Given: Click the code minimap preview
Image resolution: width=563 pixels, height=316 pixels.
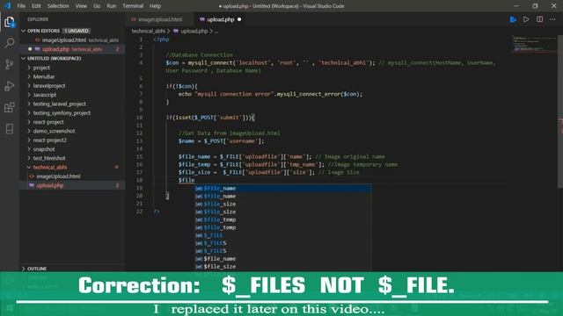Looking at the screenshot, I should click(534, 45).
